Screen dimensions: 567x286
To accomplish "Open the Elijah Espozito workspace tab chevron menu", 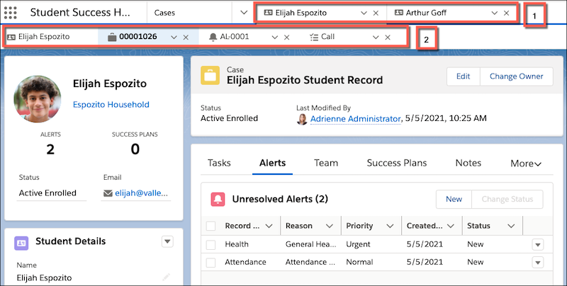I will tap(364, 13).
